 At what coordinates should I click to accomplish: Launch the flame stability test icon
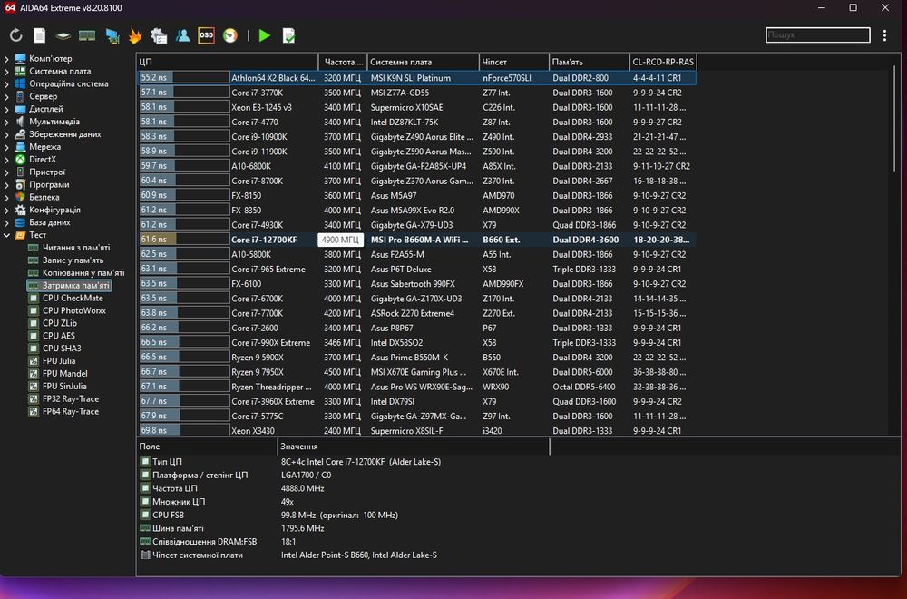135,36
